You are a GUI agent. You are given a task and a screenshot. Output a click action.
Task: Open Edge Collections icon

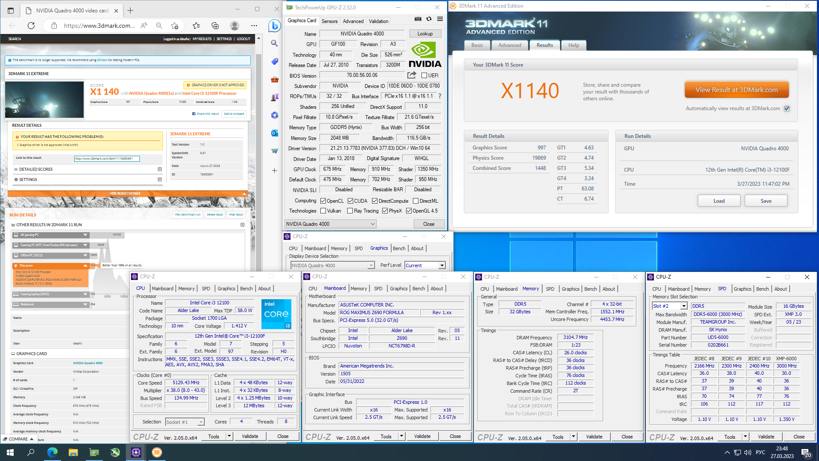coord(215,26)
